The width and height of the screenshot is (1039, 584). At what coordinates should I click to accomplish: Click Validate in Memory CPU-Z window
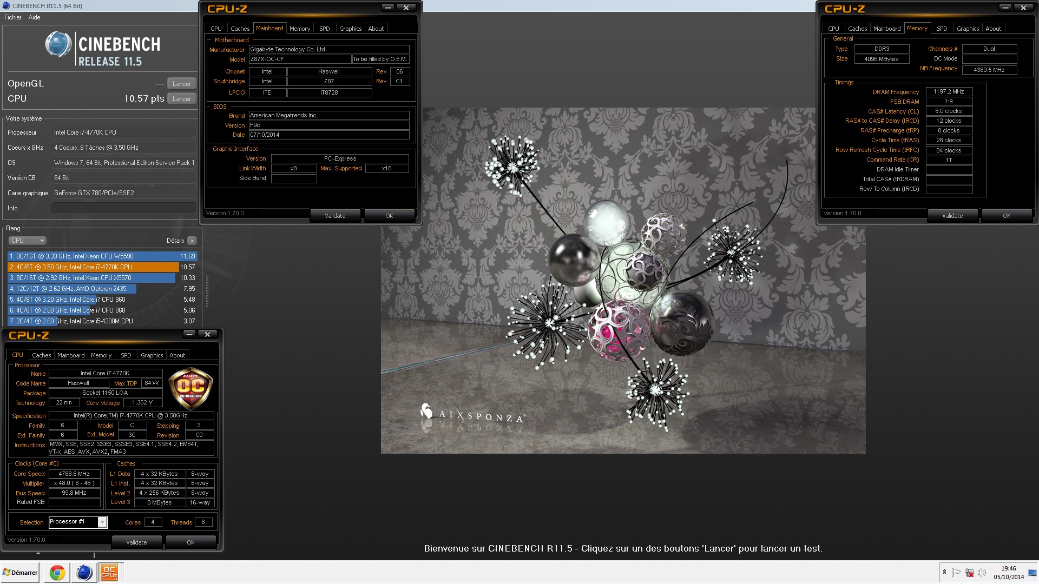pos(952,216)
